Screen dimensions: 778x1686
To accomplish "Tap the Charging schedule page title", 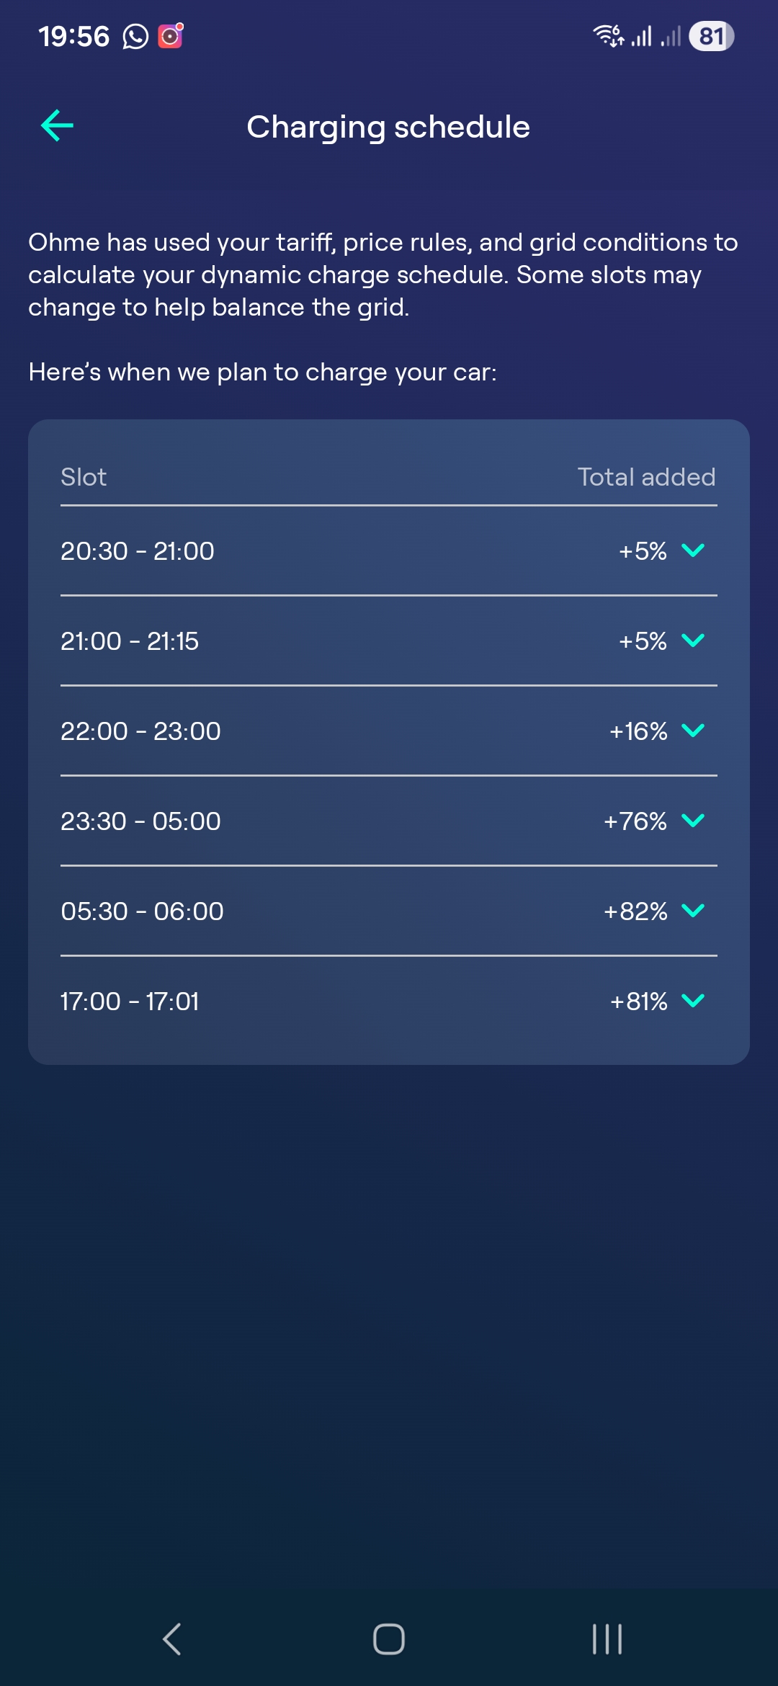I will coord(388,127).
